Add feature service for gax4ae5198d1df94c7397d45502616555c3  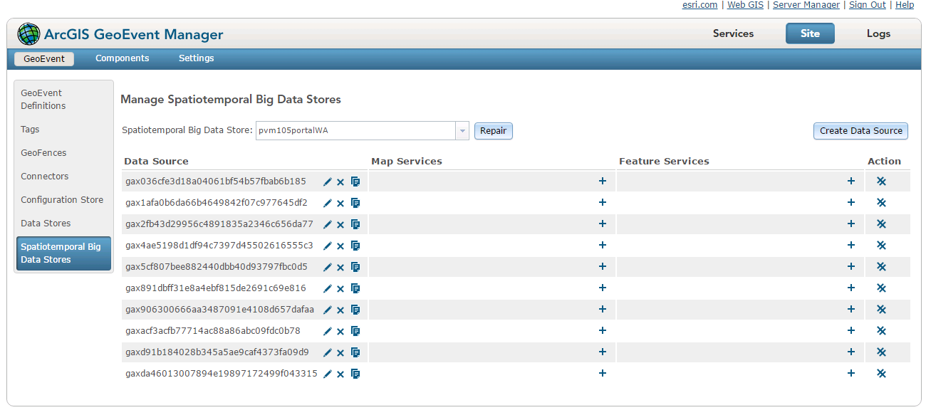click(850, 245)
